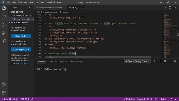
Task: Close the terminal panel
Action: pyautogui.click(x=175, y=61)
